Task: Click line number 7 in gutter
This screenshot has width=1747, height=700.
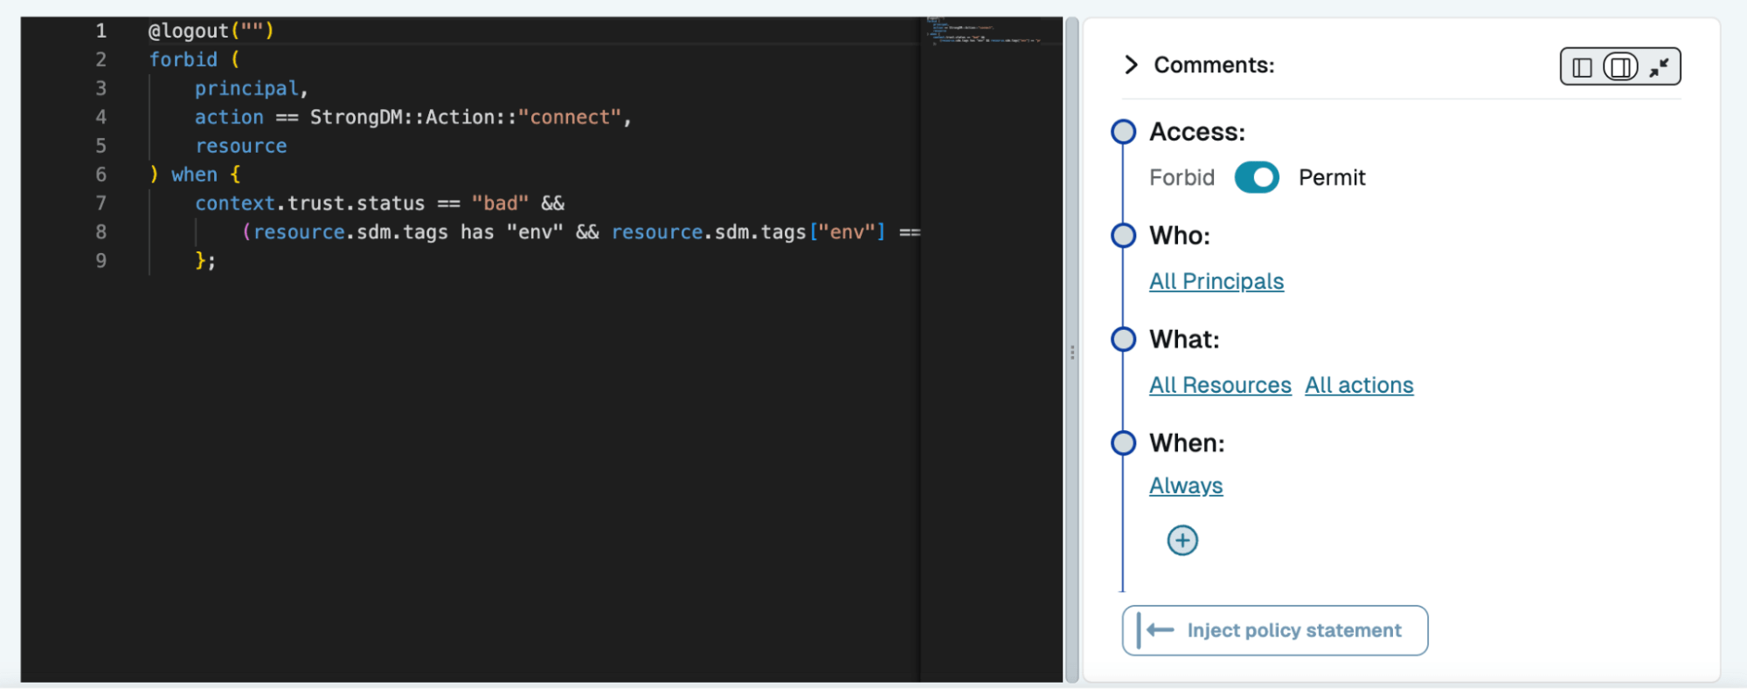Action: click(101, 203)
